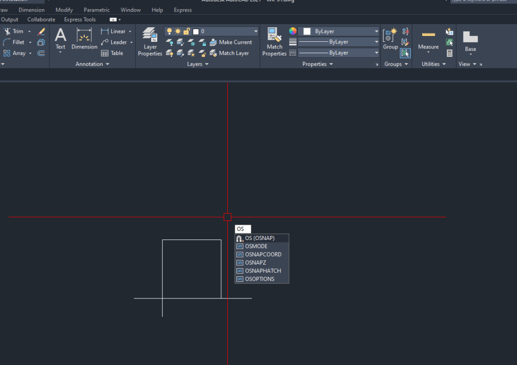
Task: Open the layer name dropdown
Action: coord(255,31)
